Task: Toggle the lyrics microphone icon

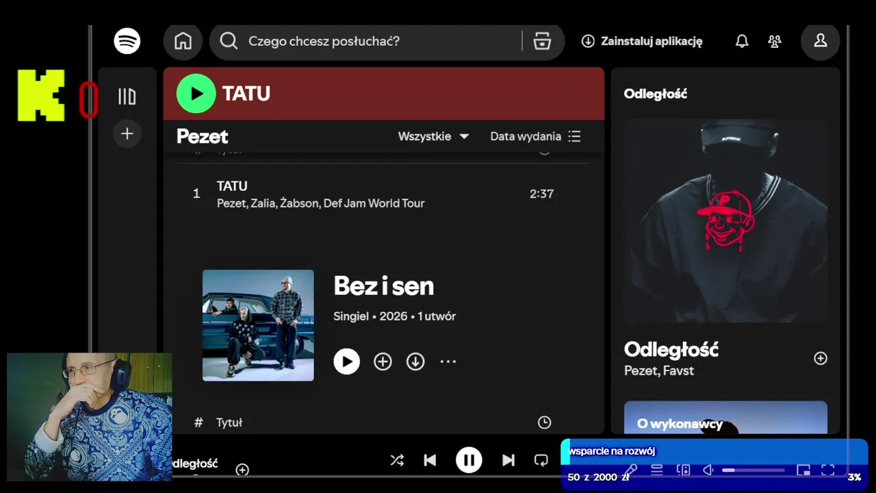Action: point(631,470)
